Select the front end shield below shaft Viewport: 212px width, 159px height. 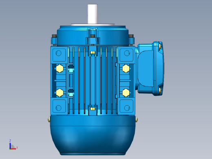tap(93, 35)
